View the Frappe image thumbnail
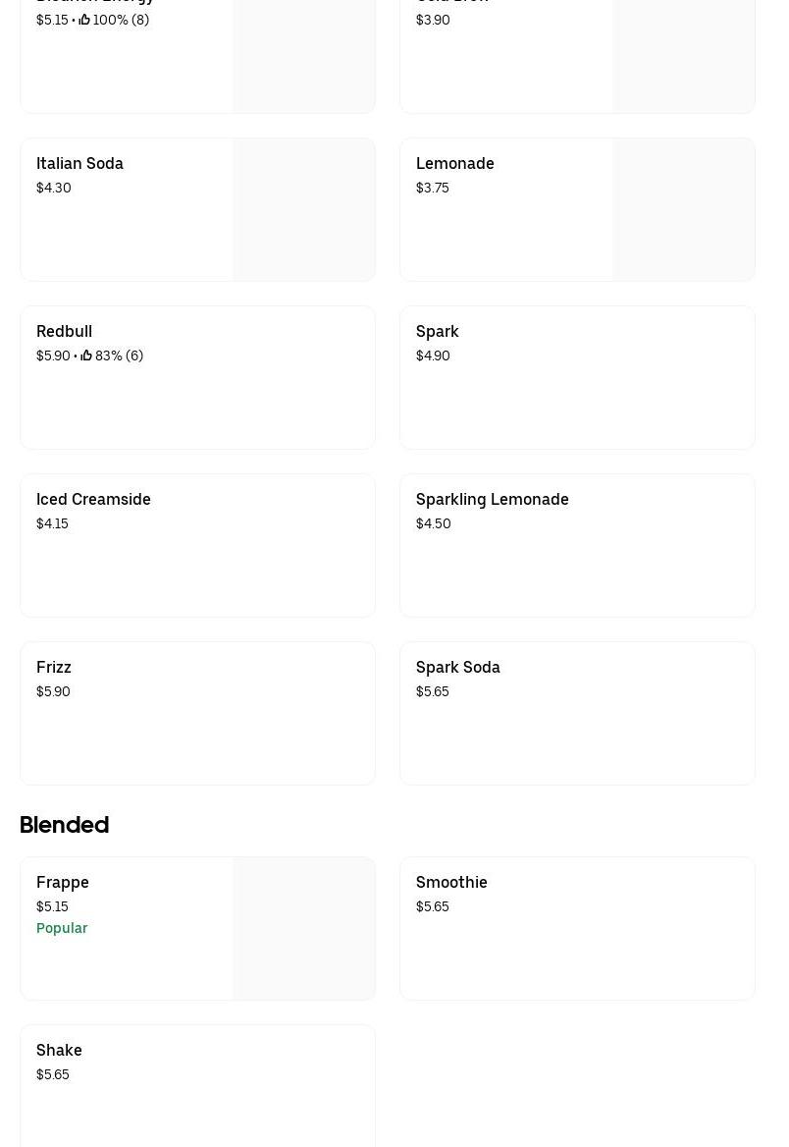The image size is (789, 1147). [304, 929]
